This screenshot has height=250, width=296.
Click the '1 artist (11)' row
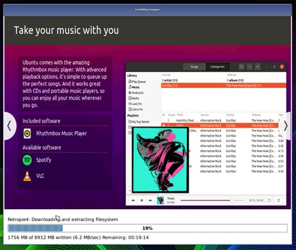pos(193,81)
